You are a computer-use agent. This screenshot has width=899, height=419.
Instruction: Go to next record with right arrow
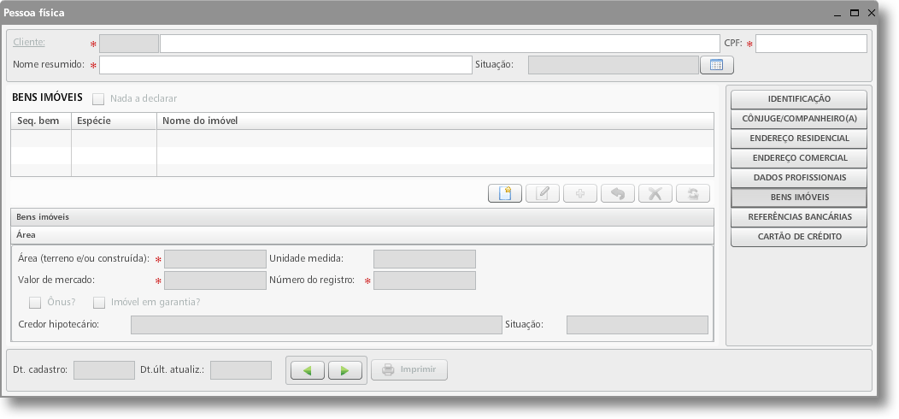[345, 370]
